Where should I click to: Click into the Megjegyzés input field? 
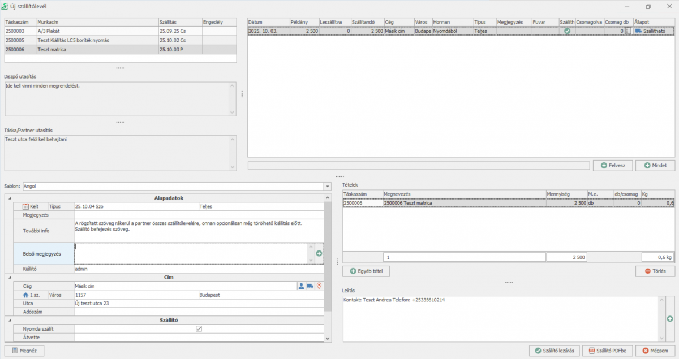(198, 215)
